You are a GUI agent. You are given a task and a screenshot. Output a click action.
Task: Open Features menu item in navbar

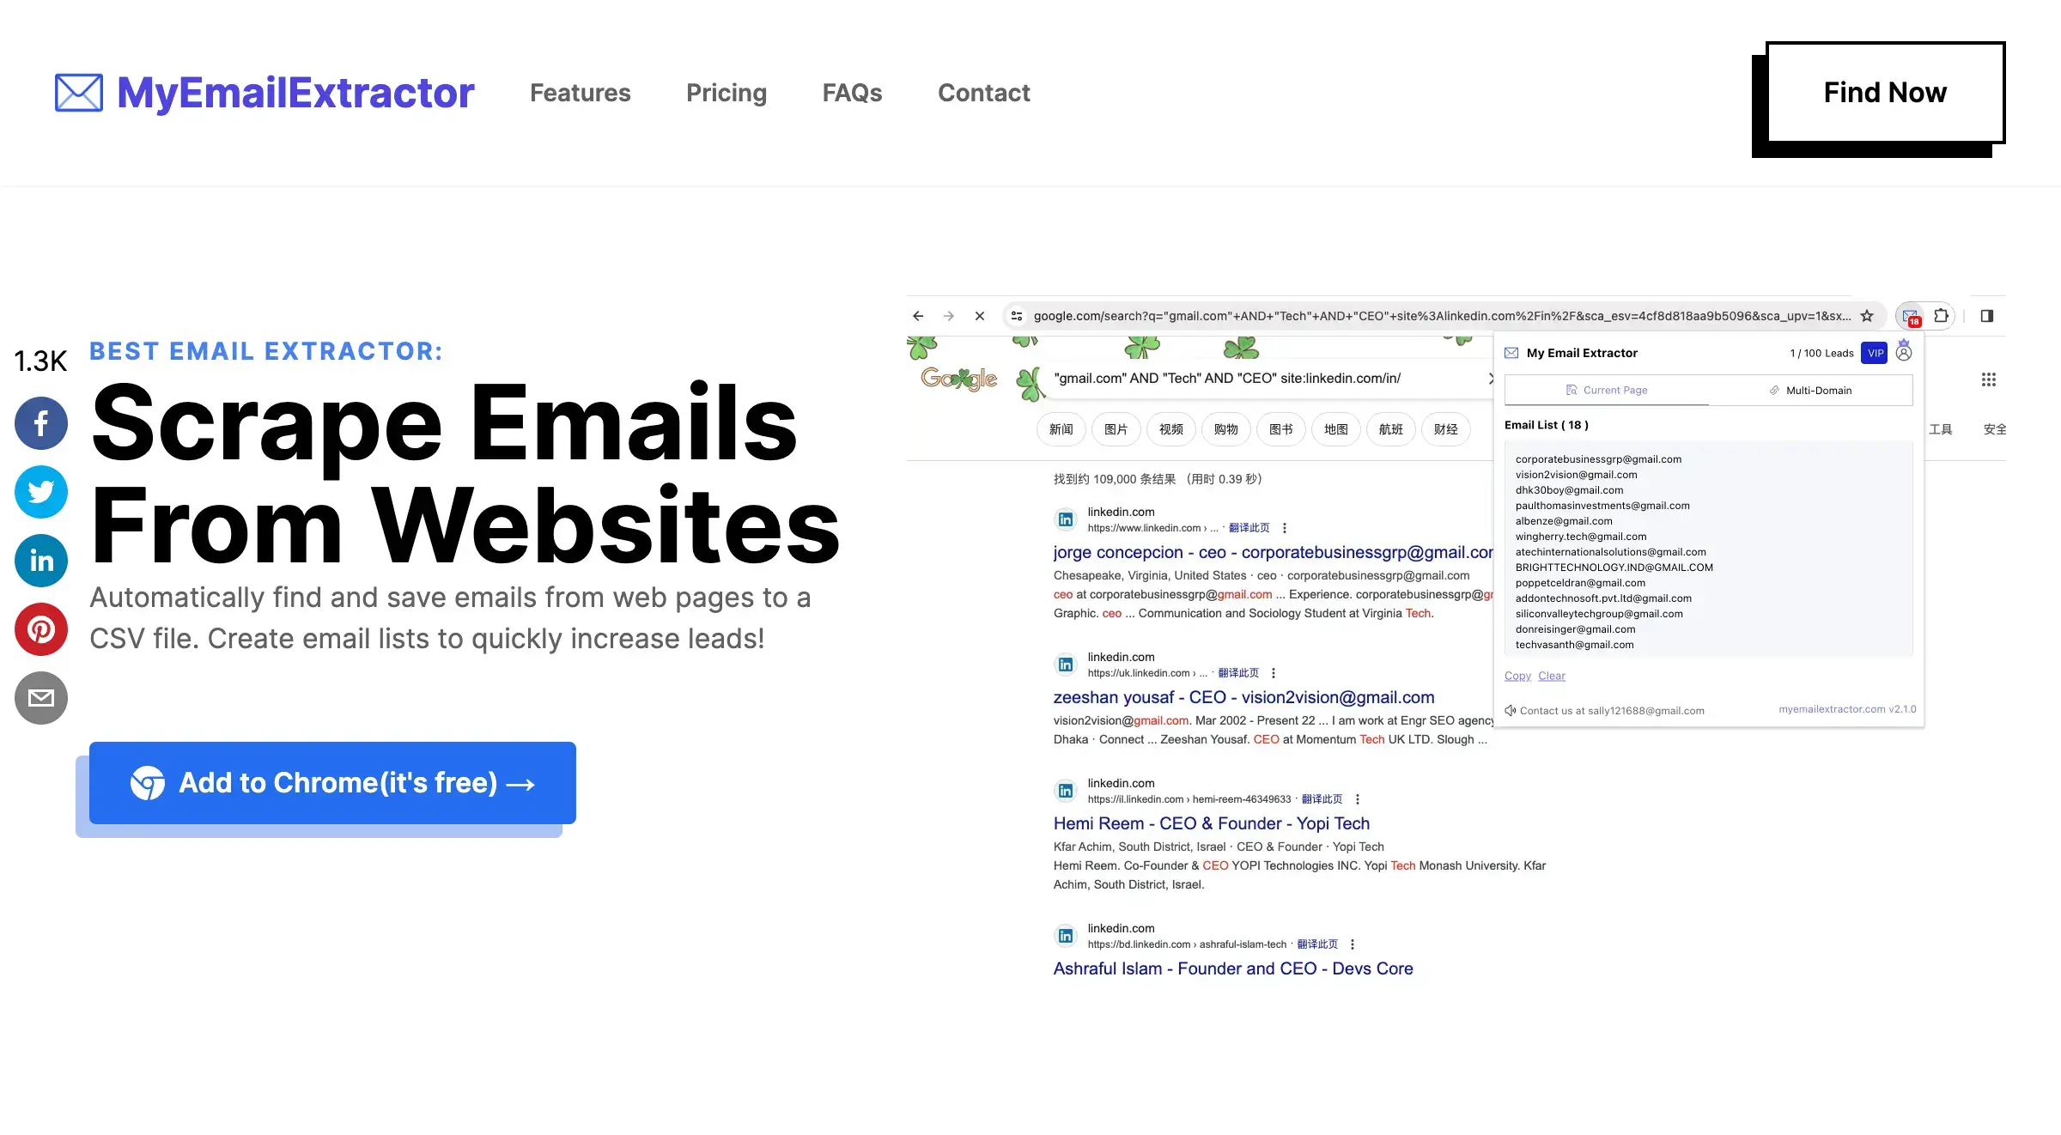coord(580,92)
